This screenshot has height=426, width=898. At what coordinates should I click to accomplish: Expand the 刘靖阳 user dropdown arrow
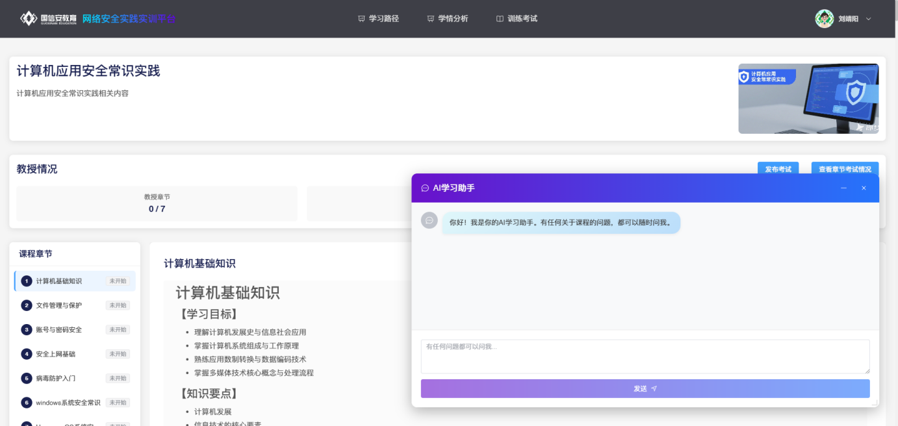coord(869,19)
